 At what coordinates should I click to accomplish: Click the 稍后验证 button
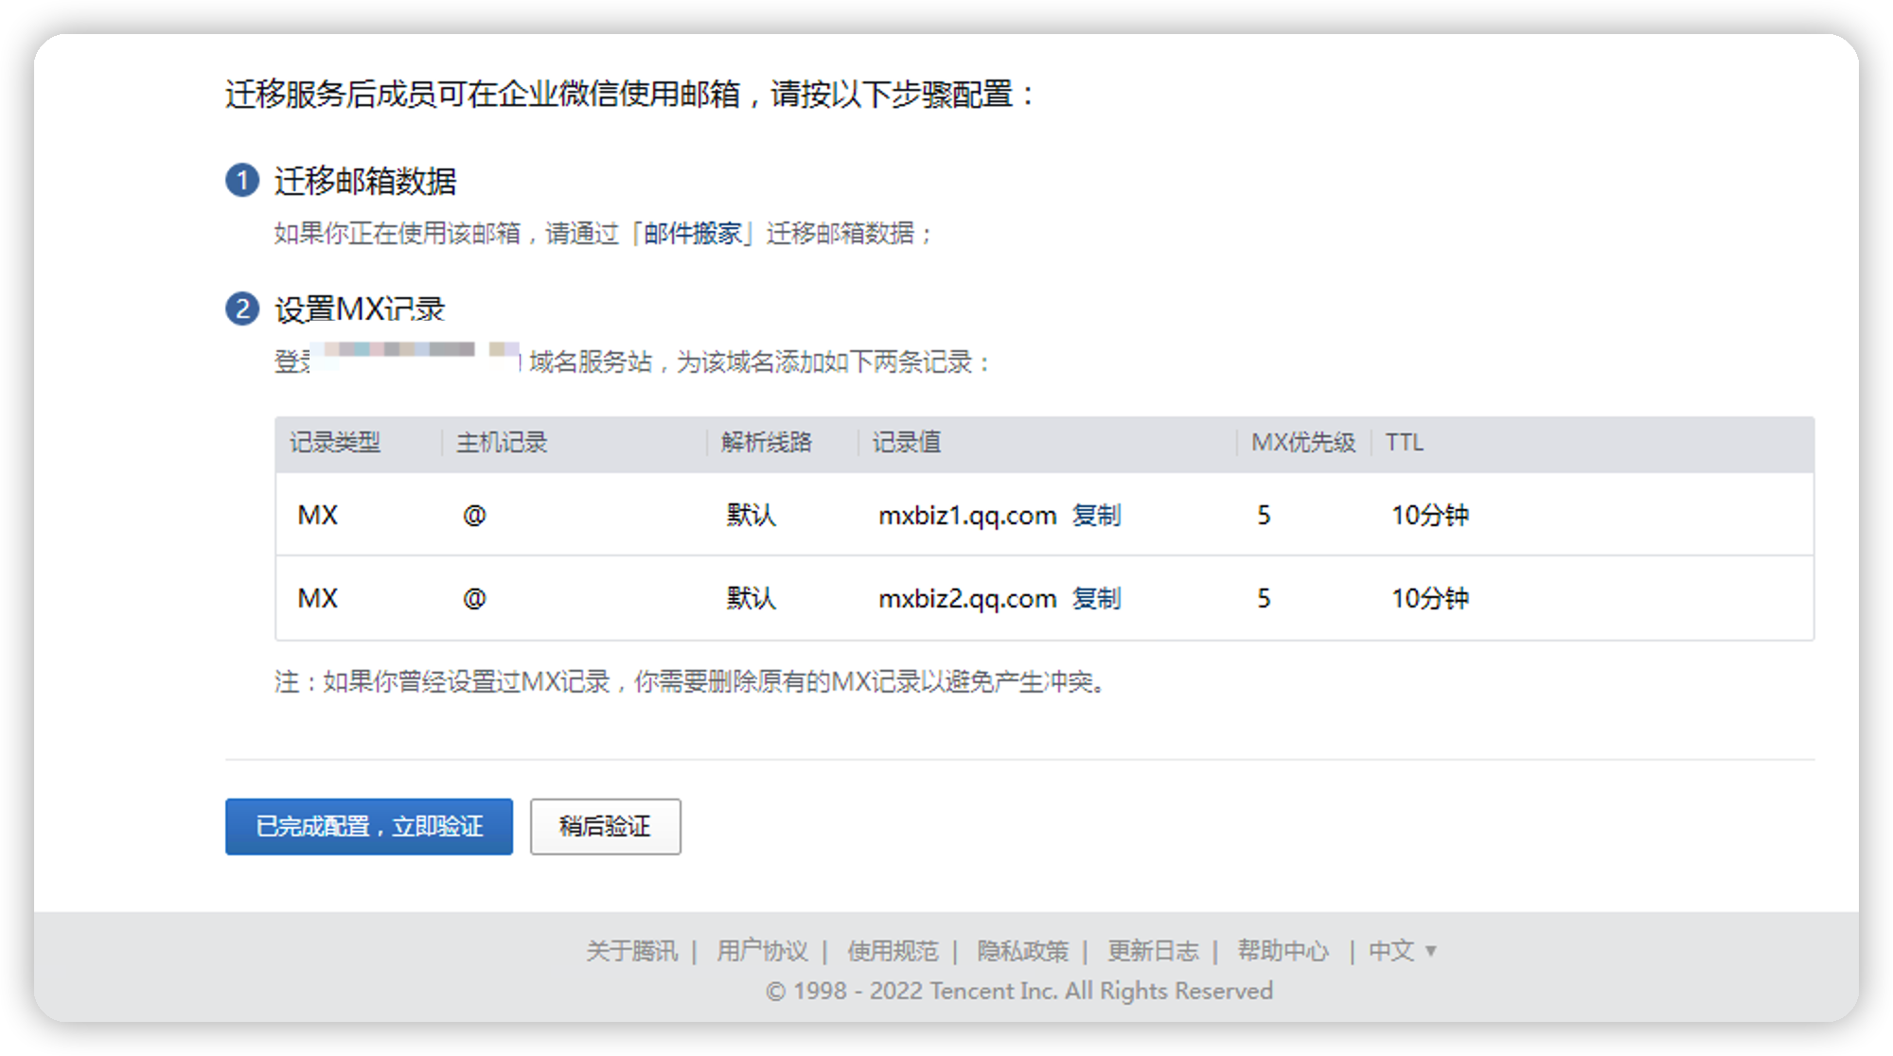click(x=605, y=826)
